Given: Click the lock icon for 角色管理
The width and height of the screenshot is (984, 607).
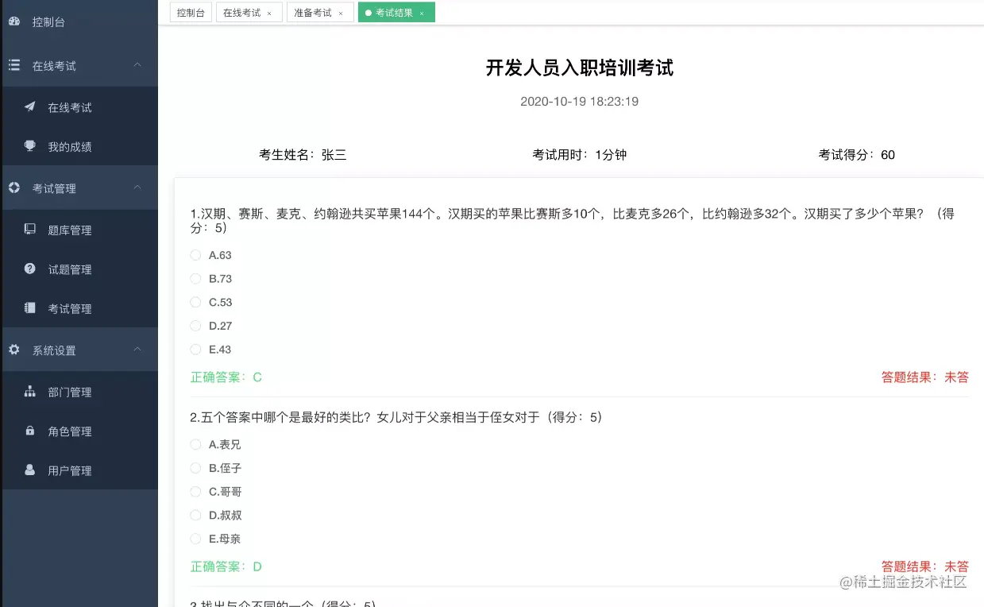Looking at the screenshot, I should coord(29,431).
